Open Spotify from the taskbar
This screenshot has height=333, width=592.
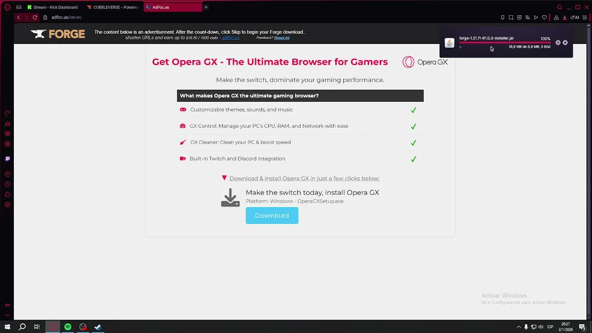pyautogui.click(x=68, y=327)
